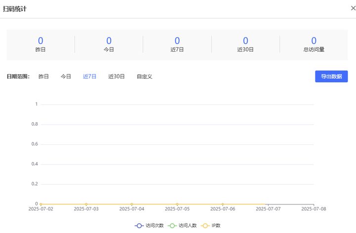Select 今日 date range filter

pos(66,76)
